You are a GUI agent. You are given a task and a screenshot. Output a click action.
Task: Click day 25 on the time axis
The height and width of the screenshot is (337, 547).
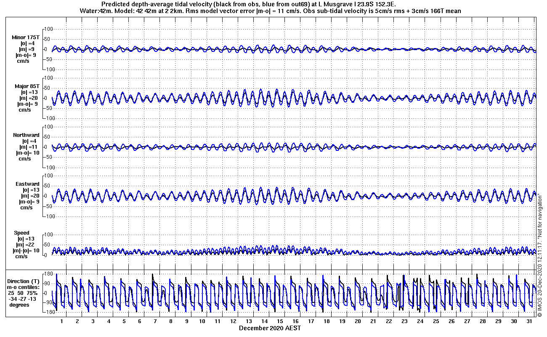pyautogui.click(x=436, y=321)
